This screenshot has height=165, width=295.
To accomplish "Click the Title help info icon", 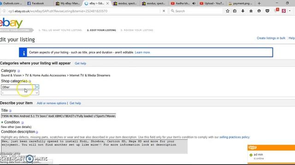I will 10,111.
